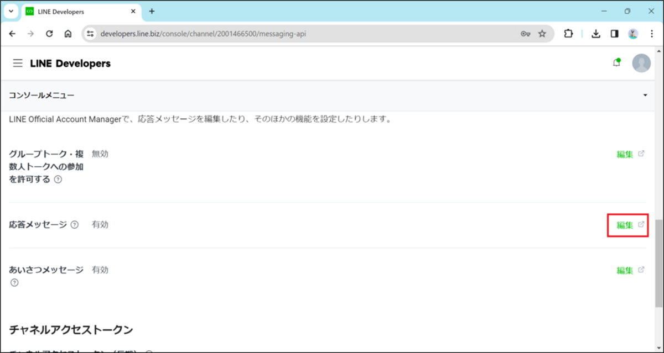The width and height of the screenshot is (664, 353).
Task: Open a new browser tab
Action: tap(152, 11)
